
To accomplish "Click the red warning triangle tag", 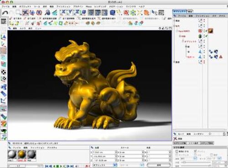I will [x=221, y=57].
